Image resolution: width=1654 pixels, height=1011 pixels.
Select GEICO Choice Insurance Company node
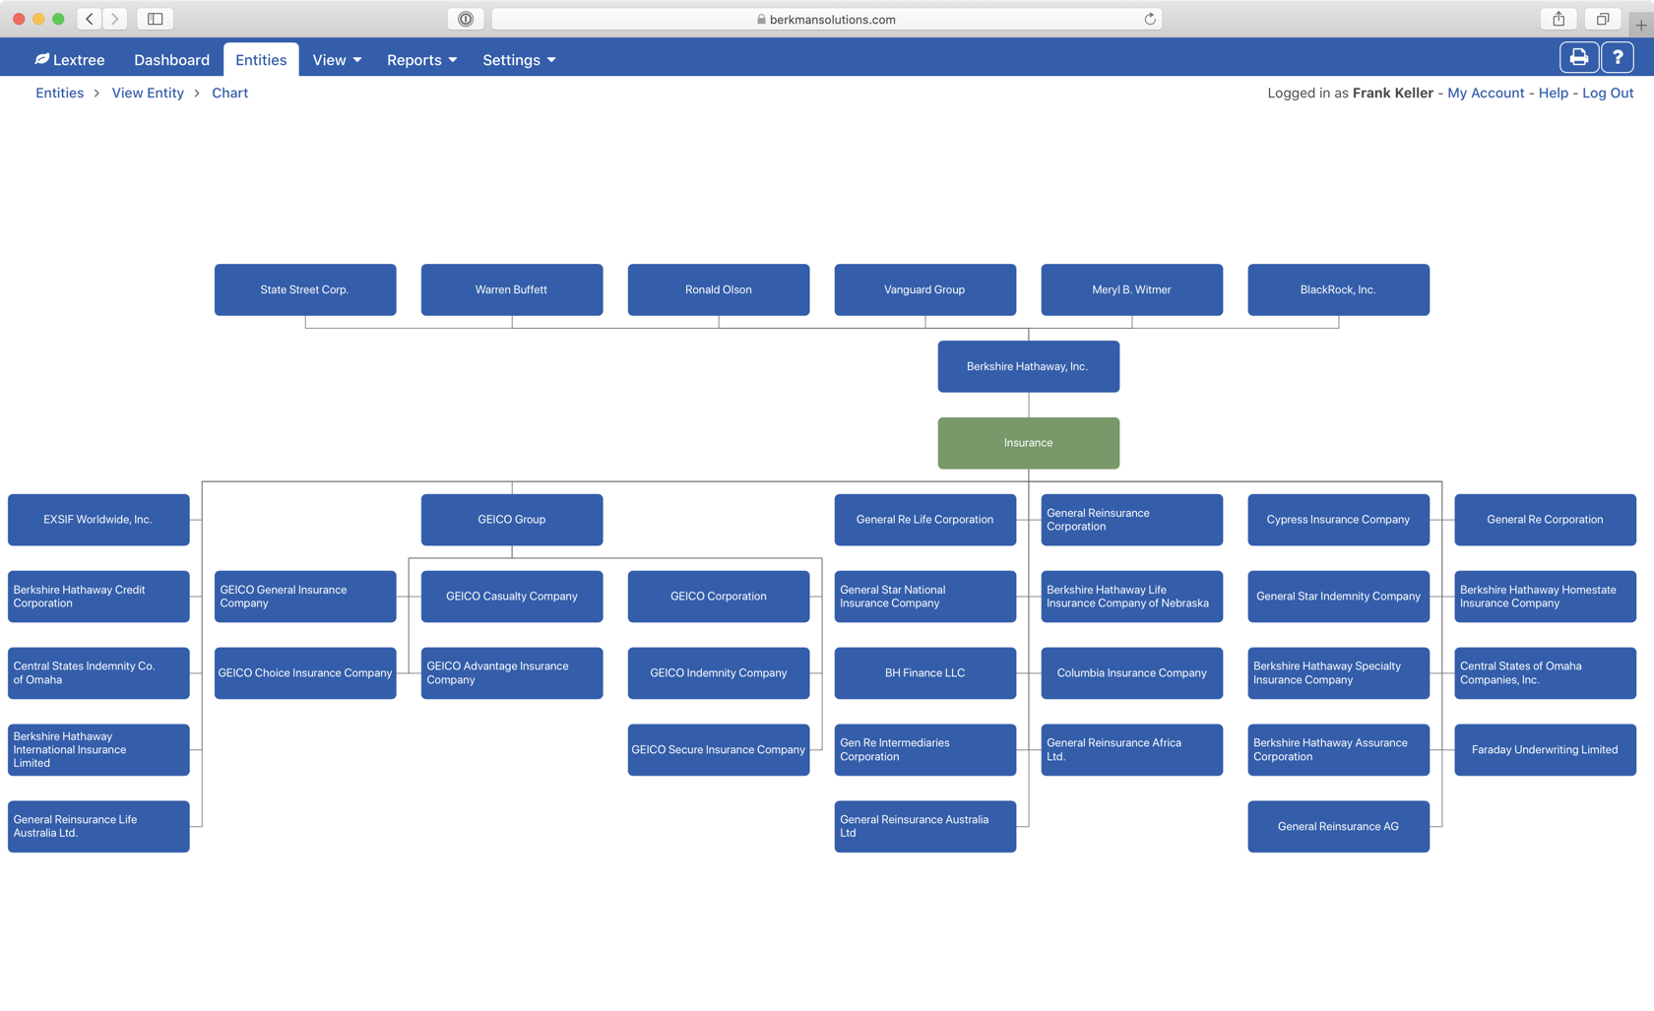click(305, 673)
